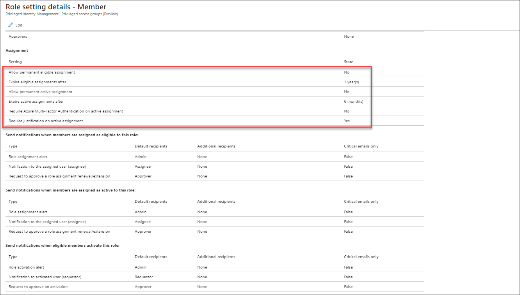Click the Assignment section heading
This screenshot has width=520, height=295.
(17, 51)
